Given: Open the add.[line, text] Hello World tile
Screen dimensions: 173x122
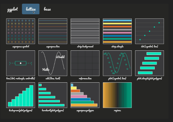Looking at the screenshot, I should click(x=53, y=63).
